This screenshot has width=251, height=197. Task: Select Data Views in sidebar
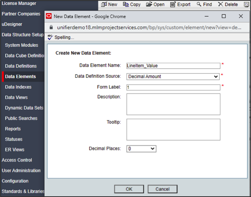[x=16, y=97]
